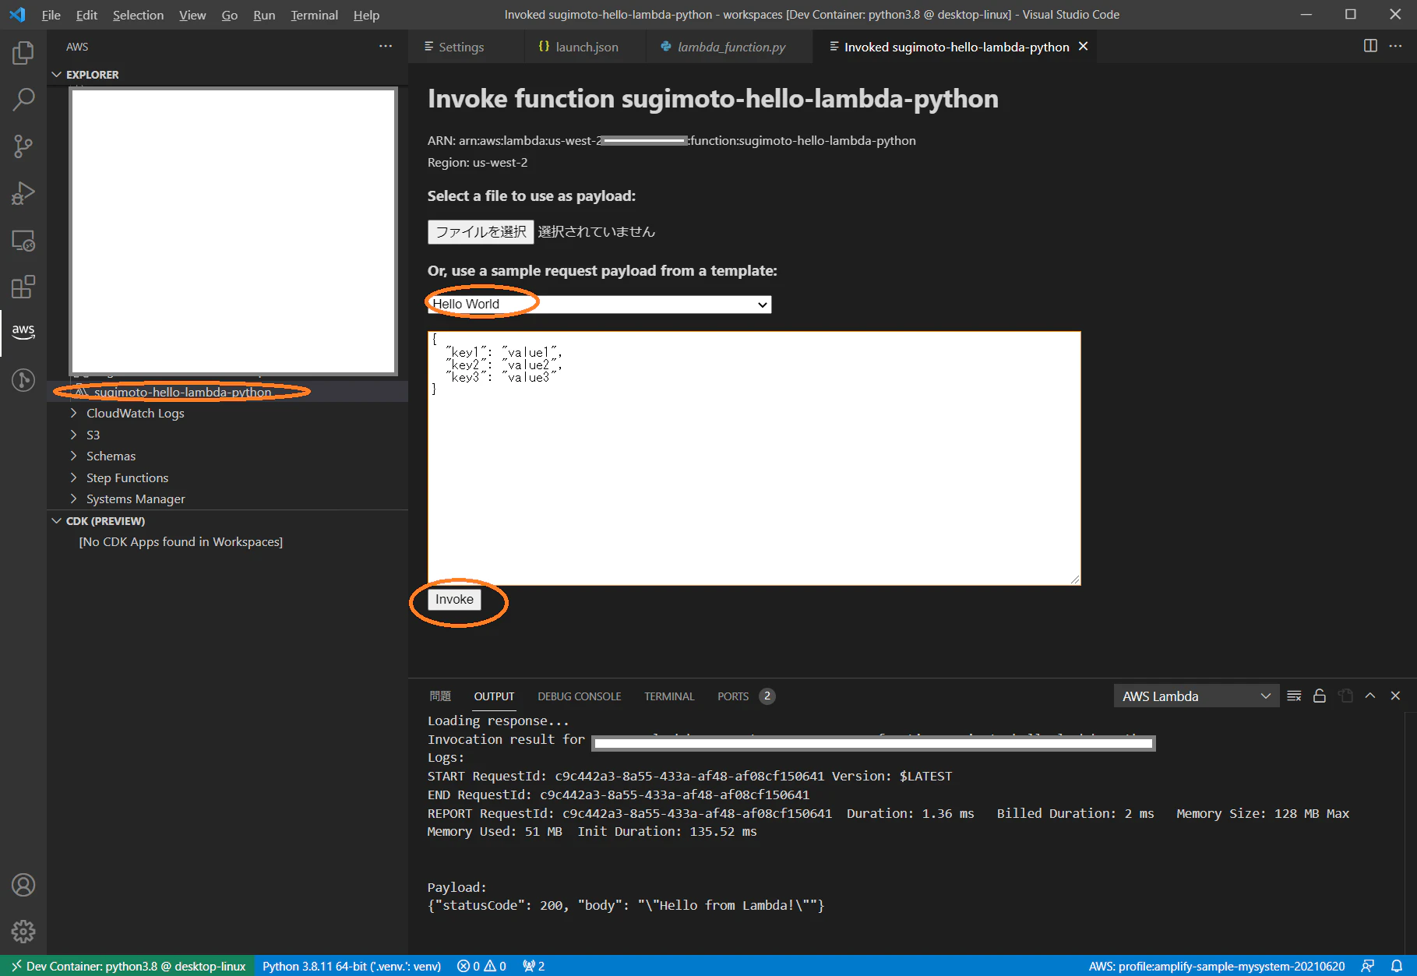Viewport: 1417px width, 976px height.
Task: Open the Help menu
Action: (x=366, y=15)
